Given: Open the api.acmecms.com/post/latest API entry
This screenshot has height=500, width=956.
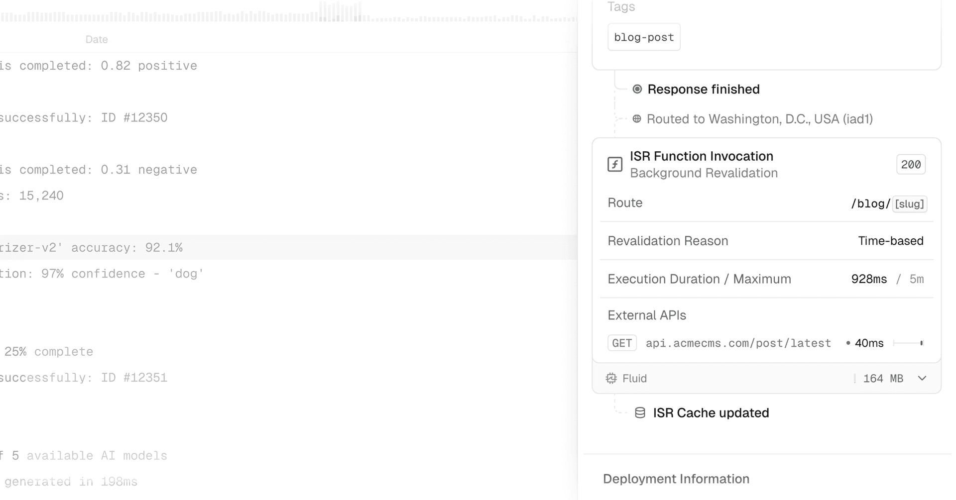Looking at the screenshot, I should pyautogui.click(x=738, y=343).
